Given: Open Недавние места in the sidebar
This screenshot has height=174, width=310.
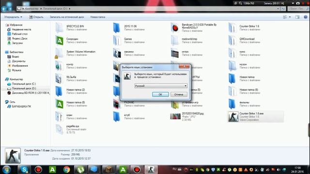Looking at the screenshot, I should [x=21, y=29].
